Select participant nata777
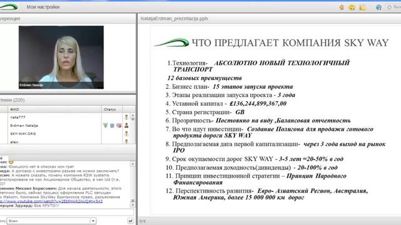 pos(18,117)
